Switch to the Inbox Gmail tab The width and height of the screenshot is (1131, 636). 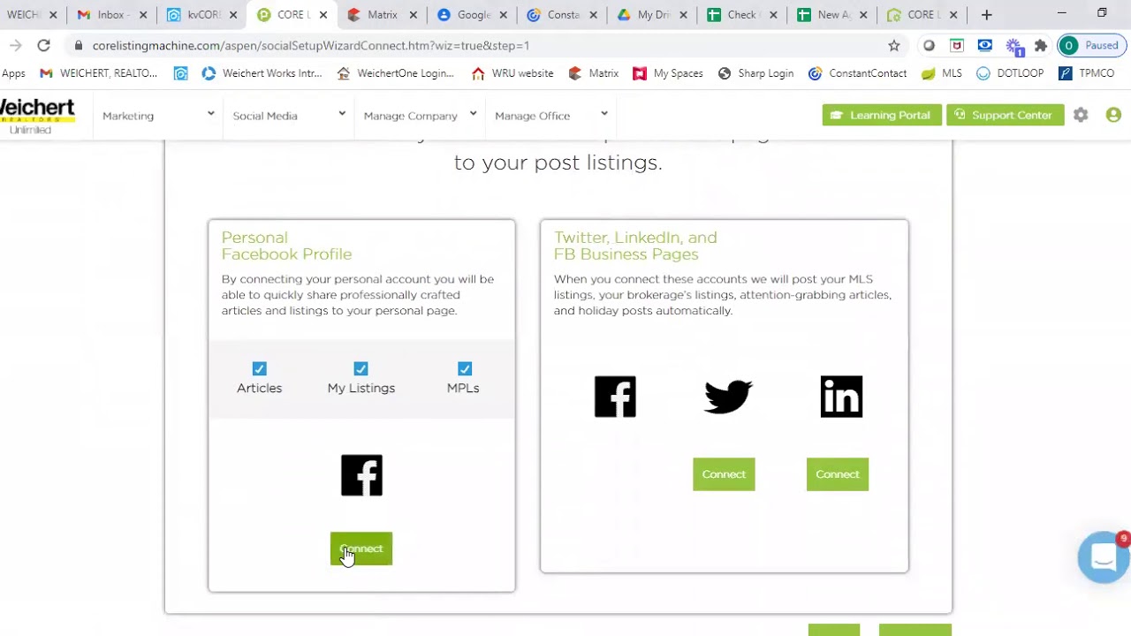pyautogui.click(x=112, y=15)
